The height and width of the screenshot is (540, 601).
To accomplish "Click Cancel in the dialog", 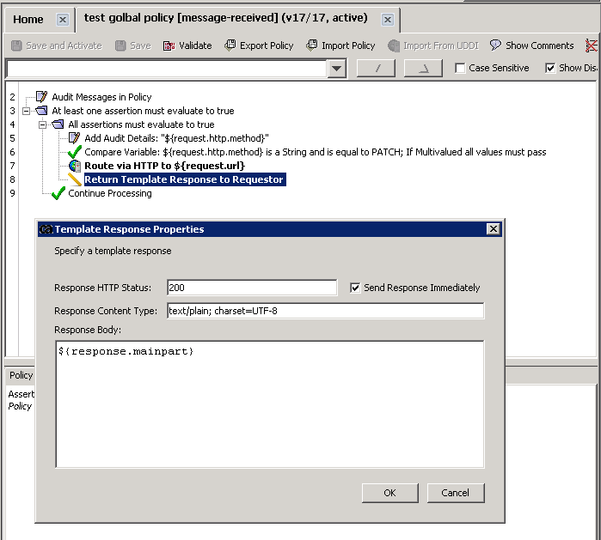I will coord(455,493).
